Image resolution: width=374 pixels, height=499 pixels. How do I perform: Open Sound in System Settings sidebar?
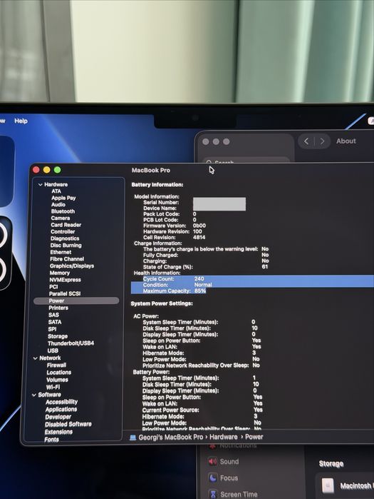coord(224,461)
